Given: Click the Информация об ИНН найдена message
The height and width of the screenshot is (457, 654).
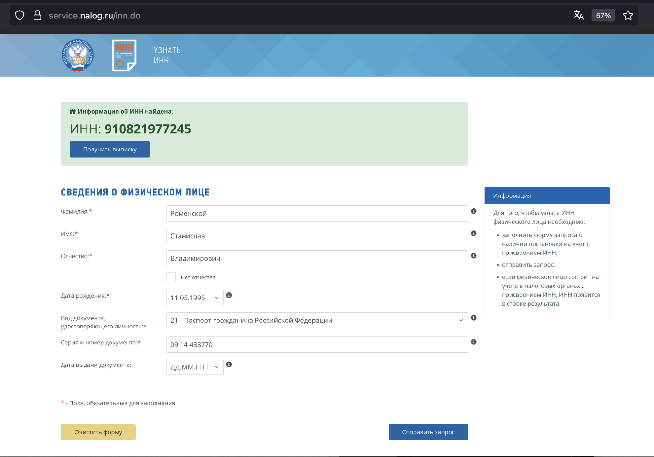Looking at the screenshot, I should point(125,111).
